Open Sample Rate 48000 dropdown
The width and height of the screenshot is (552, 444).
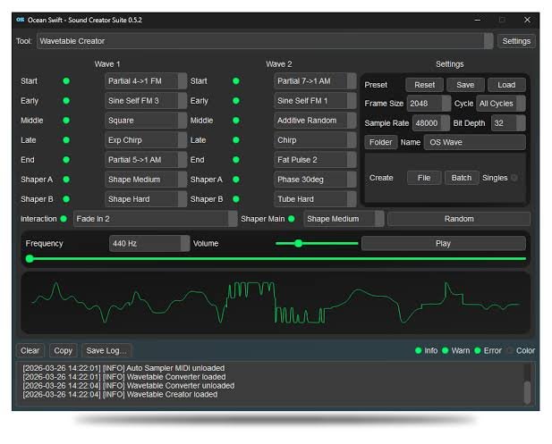pos(431,123)
